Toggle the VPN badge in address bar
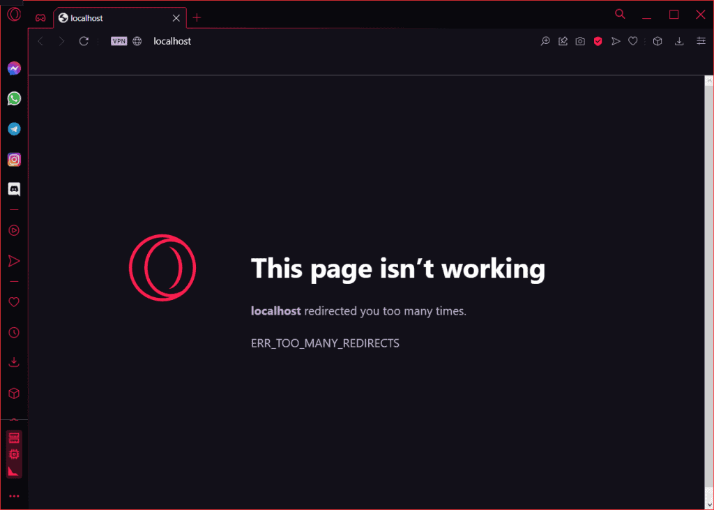The image size is (714, 510). tap(119, 41)
